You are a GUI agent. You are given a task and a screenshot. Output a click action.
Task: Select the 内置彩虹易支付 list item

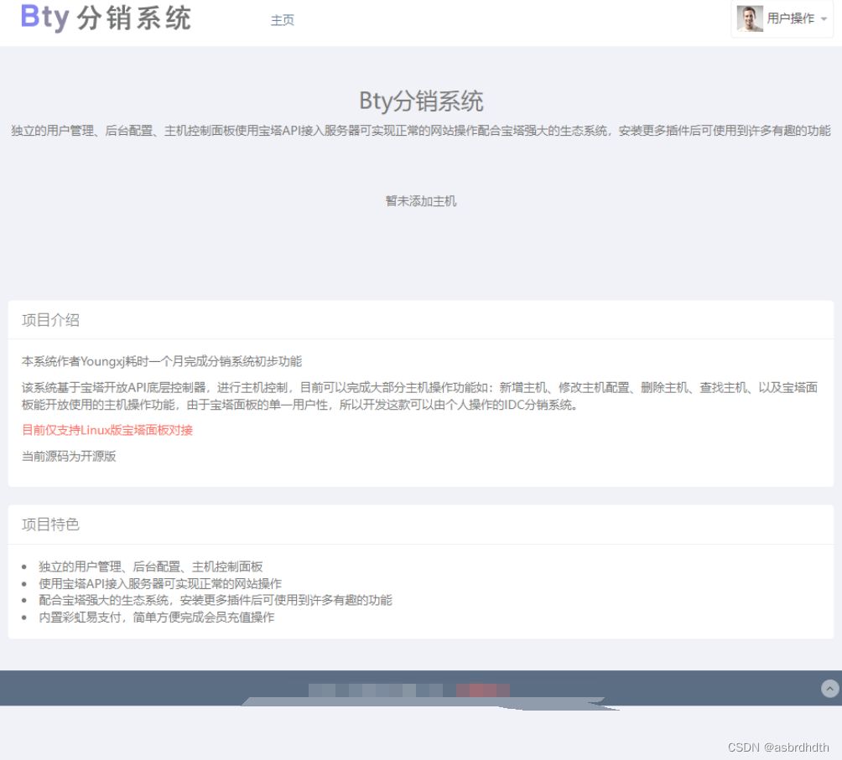coord(155,618)
